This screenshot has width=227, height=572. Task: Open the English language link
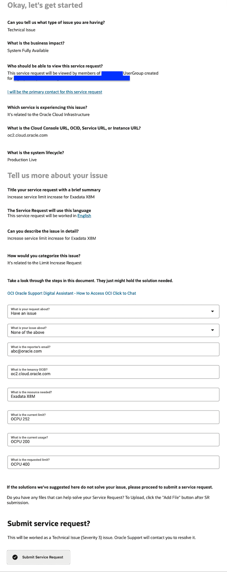[x=84, y=215]
